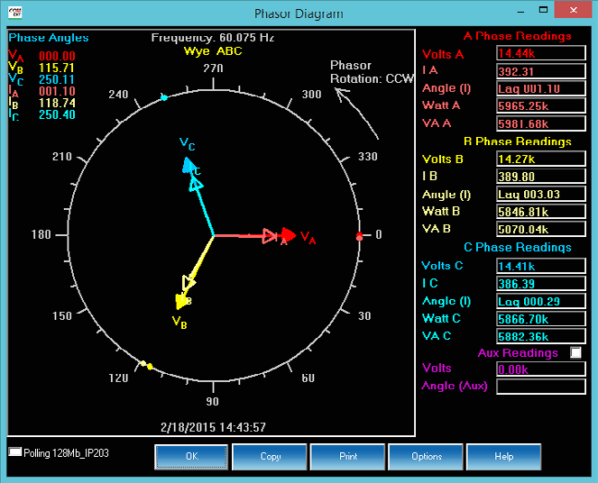Click VC phase angle 250.11
This screenshot has height=483, width=598.
tap(57, 79)
